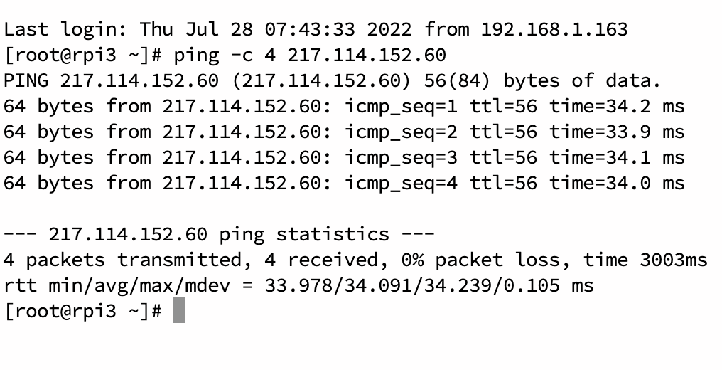The width and height of the screenshot is (722, 370).
Task: Click the time=34.0 ms value
Action: tap(617, 183)
